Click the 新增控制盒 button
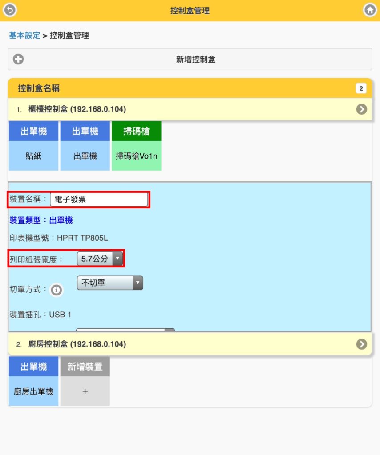The width and height of the screenshot is (380, 455). [190, 59]
